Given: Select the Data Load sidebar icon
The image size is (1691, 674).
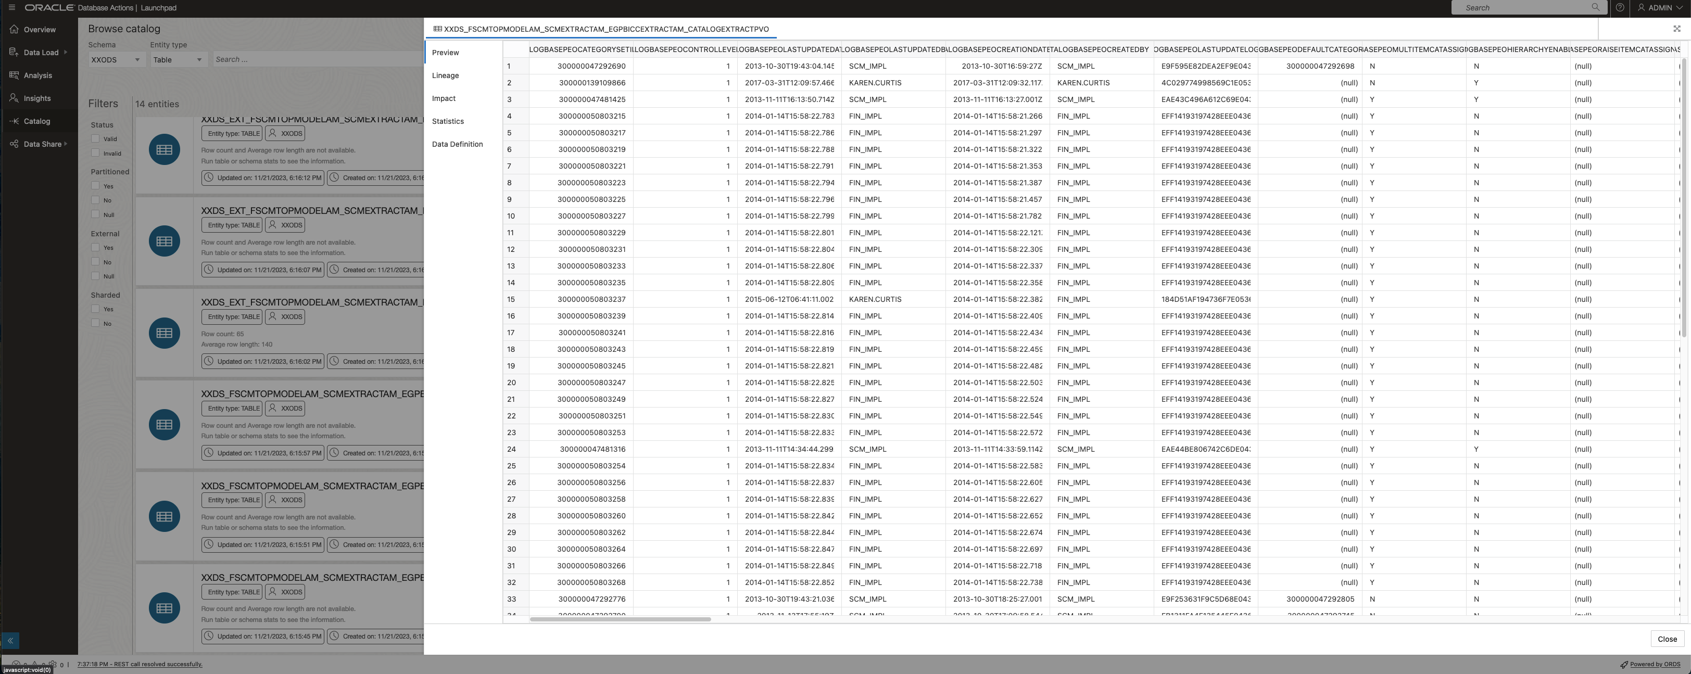Looking at the screenshot, I should point(13,52).
